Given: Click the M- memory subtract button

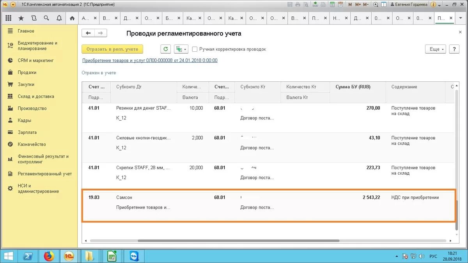Looking at the screenshot, I should 366,4.
